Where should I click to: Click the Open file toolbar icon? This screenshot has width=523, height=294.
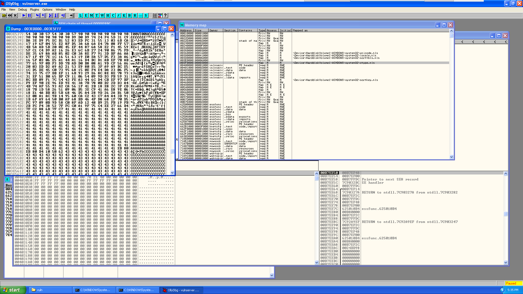tap(4, 16)
